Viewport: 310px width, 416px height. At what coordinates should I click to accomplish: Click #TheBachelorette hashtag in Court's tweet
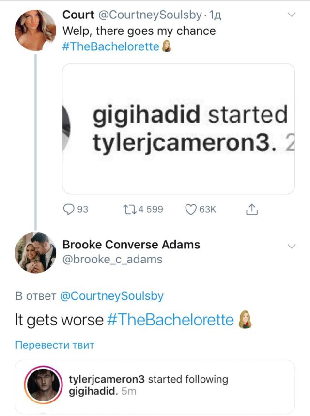(x=111, y=47)
